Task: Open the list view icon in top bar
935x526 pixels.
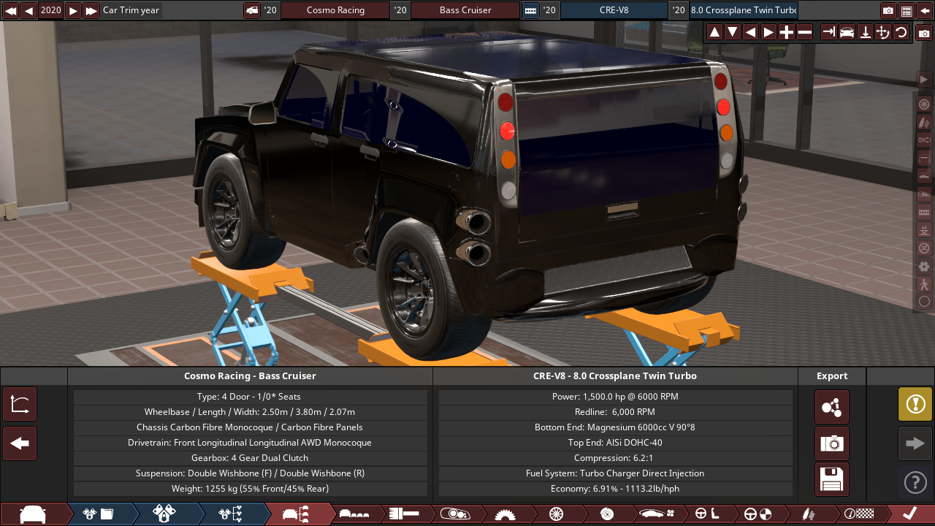Action: [x=907, y=11]
